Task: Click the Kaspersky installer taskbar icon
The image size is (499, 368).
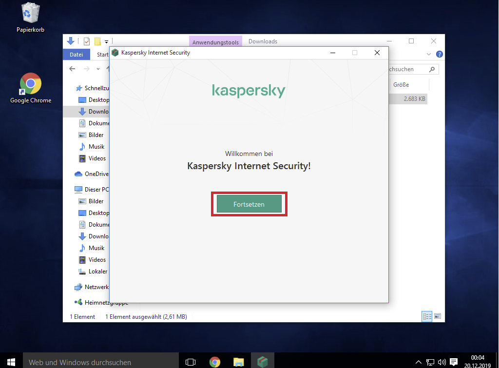Action: [x=263, y=362]
